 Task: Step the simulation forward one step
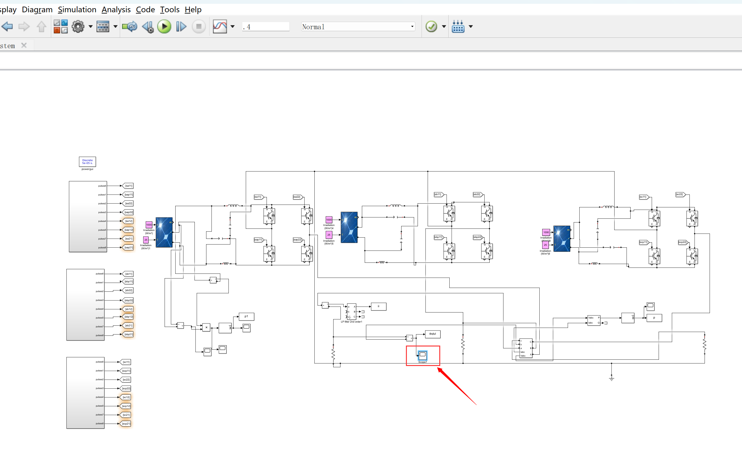click(181, 26)
